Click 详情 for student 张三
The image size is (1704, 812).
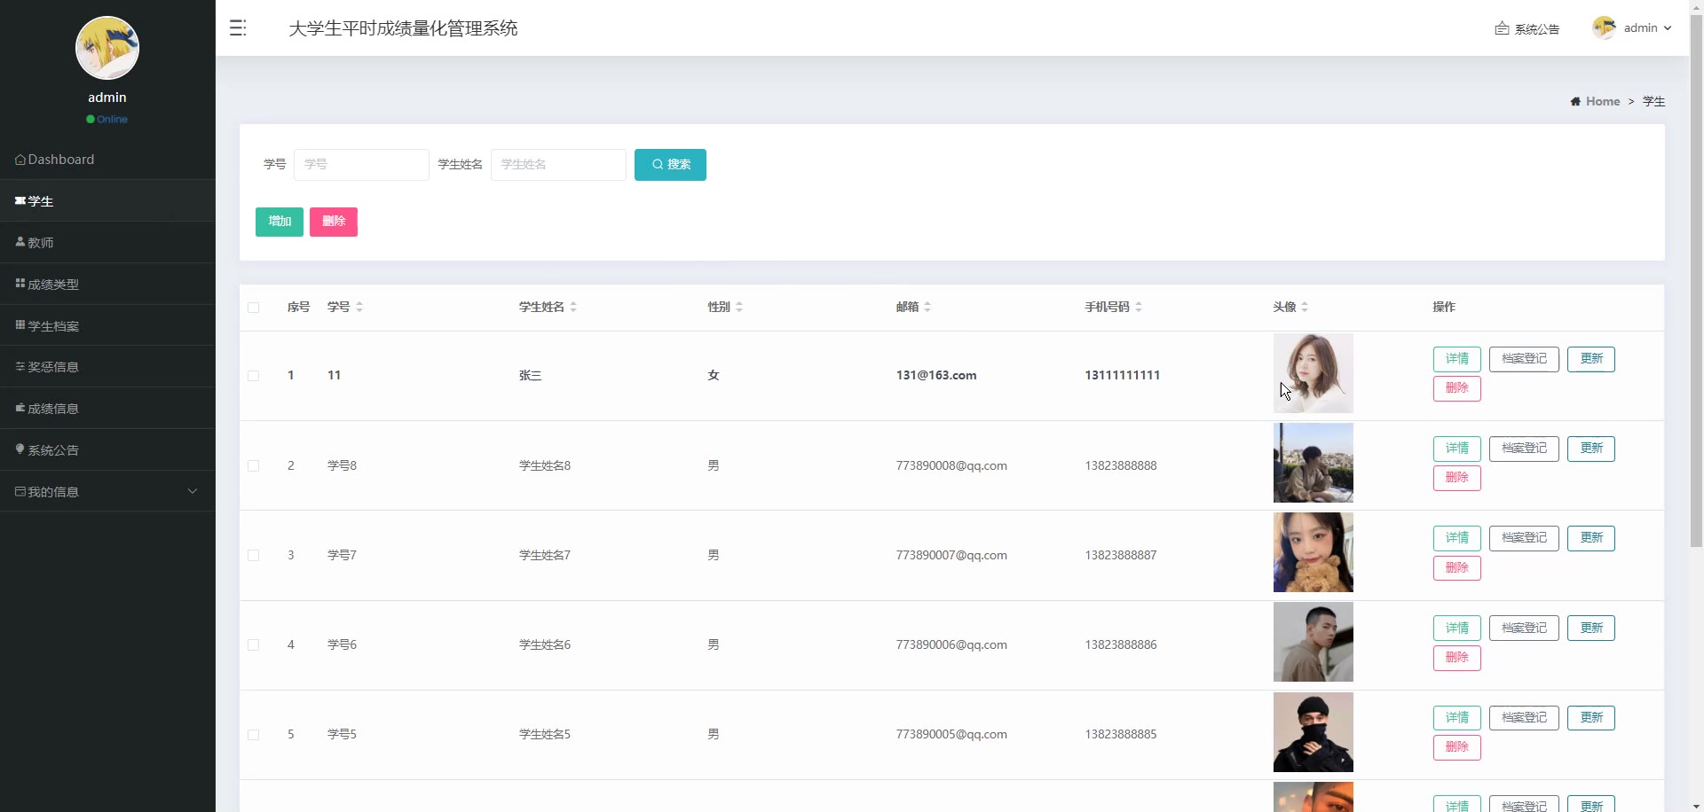[1457, 359]
